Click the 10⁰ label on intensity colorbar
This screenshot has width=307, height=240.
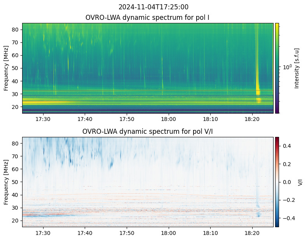[287, 67]
